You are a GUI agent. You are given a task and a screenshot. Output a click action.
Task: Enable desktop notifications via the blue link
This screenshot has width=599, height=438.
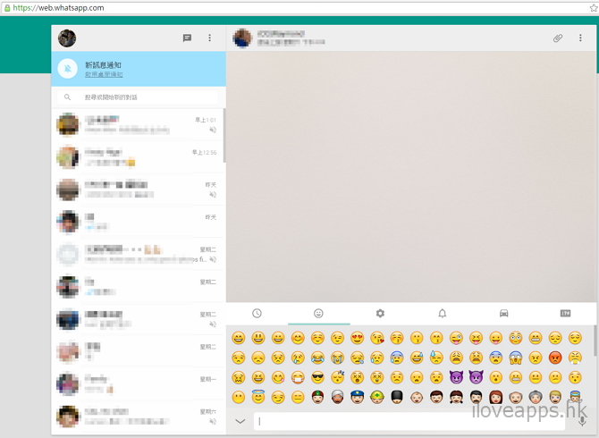pos(105,75)
